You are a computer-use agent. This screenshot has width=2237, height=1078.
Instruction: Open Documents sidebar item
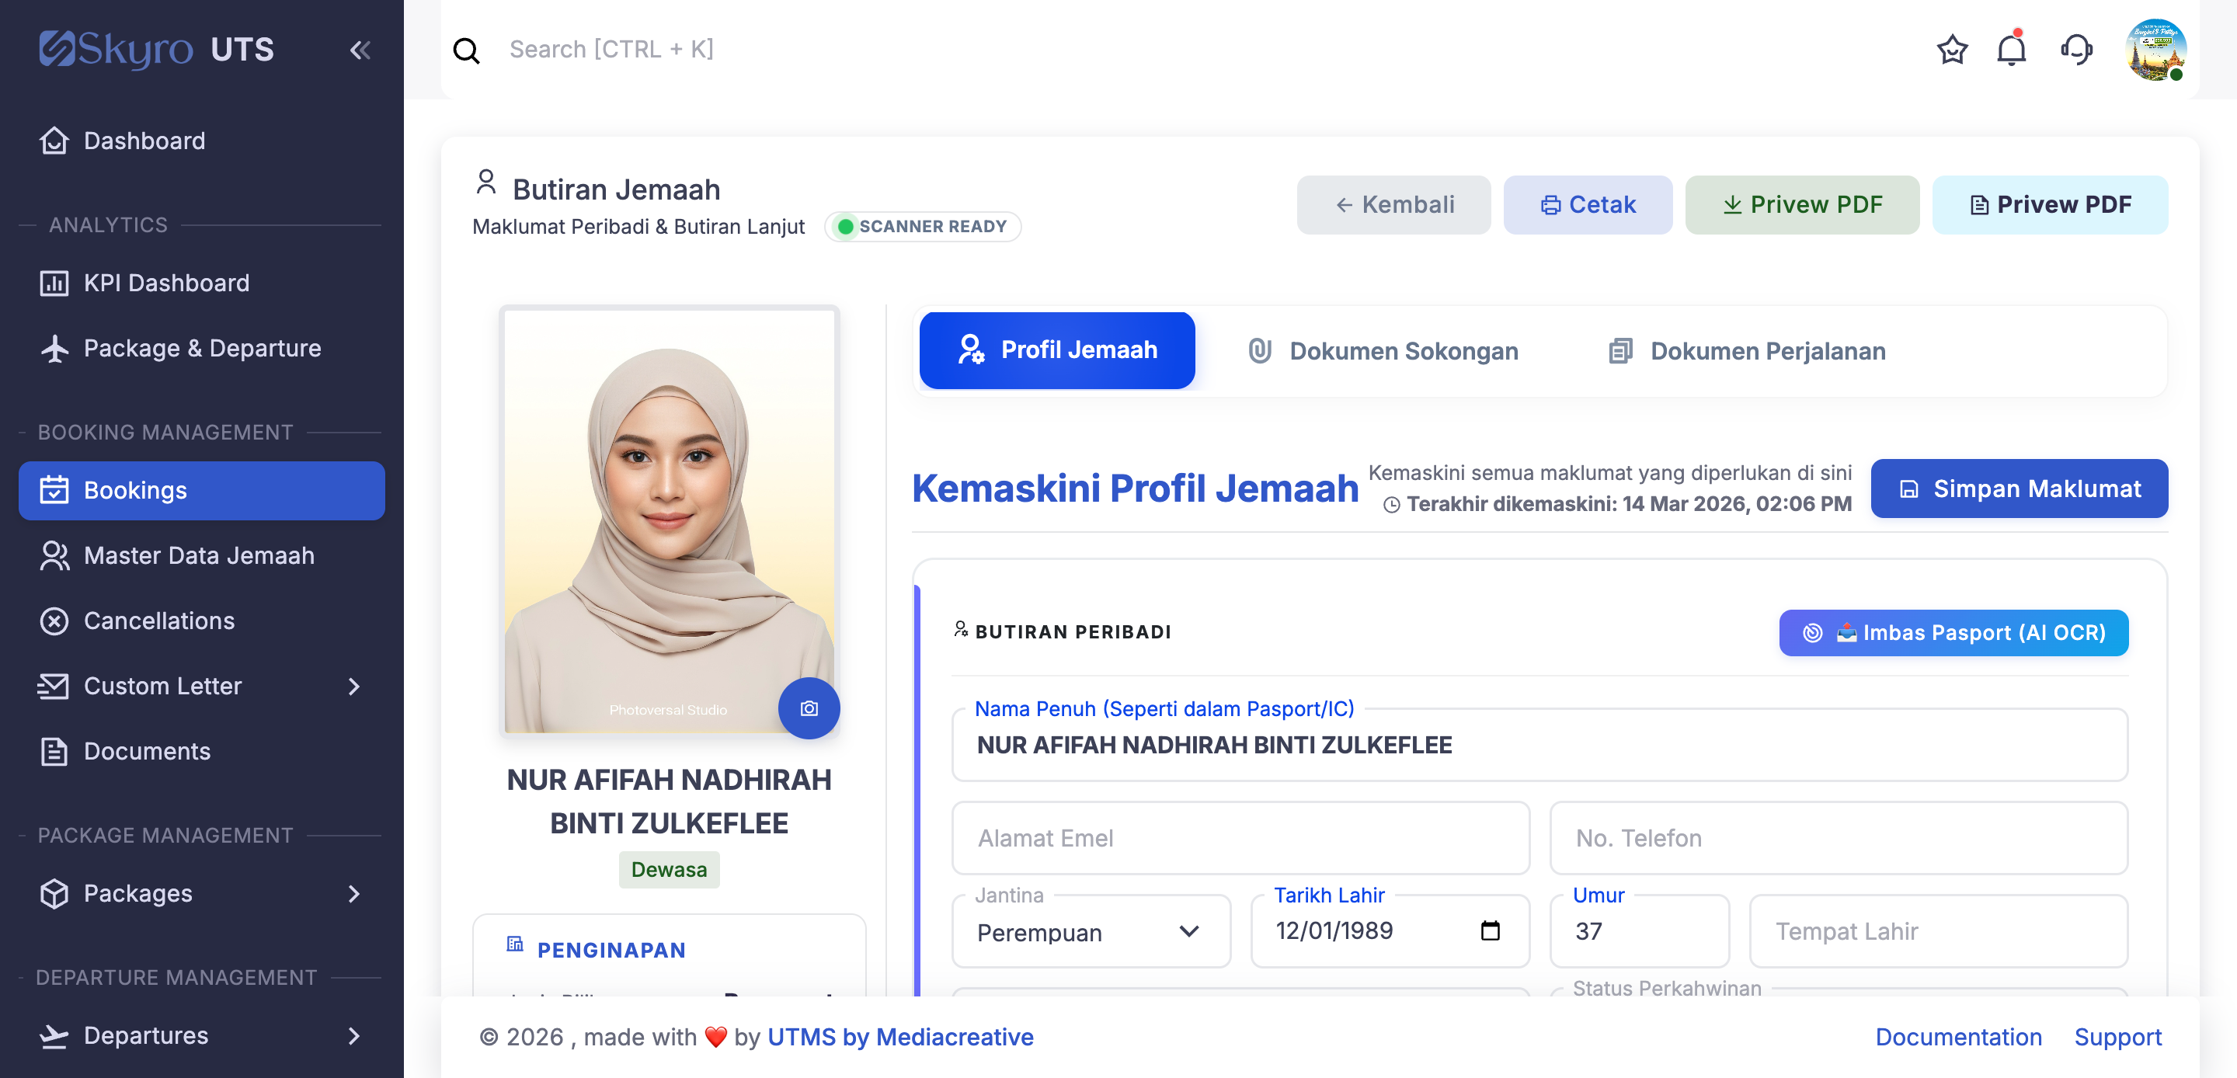tap(201, 751)
